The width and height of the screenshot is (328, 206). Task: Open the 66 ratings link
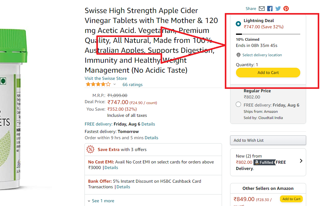click(133, 85)
